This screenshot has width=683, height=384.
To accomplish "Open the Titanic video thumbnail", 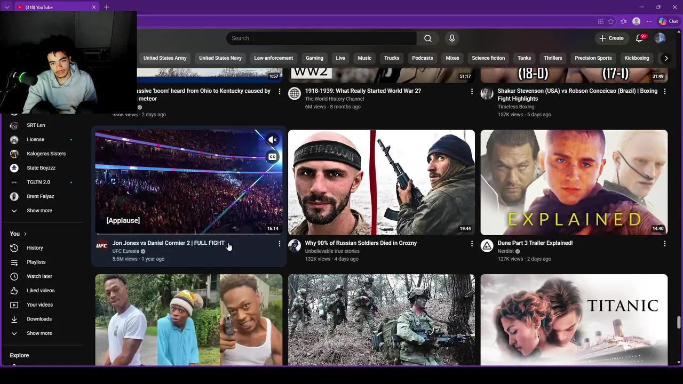I will (574, 319).
